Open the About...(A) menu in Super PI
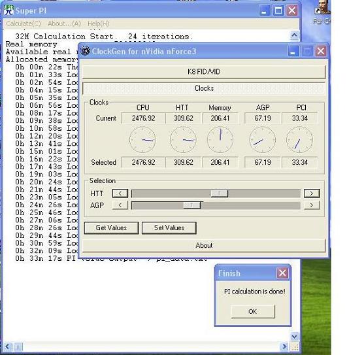This screenshot has width=347, height=355. click(64, 24)
